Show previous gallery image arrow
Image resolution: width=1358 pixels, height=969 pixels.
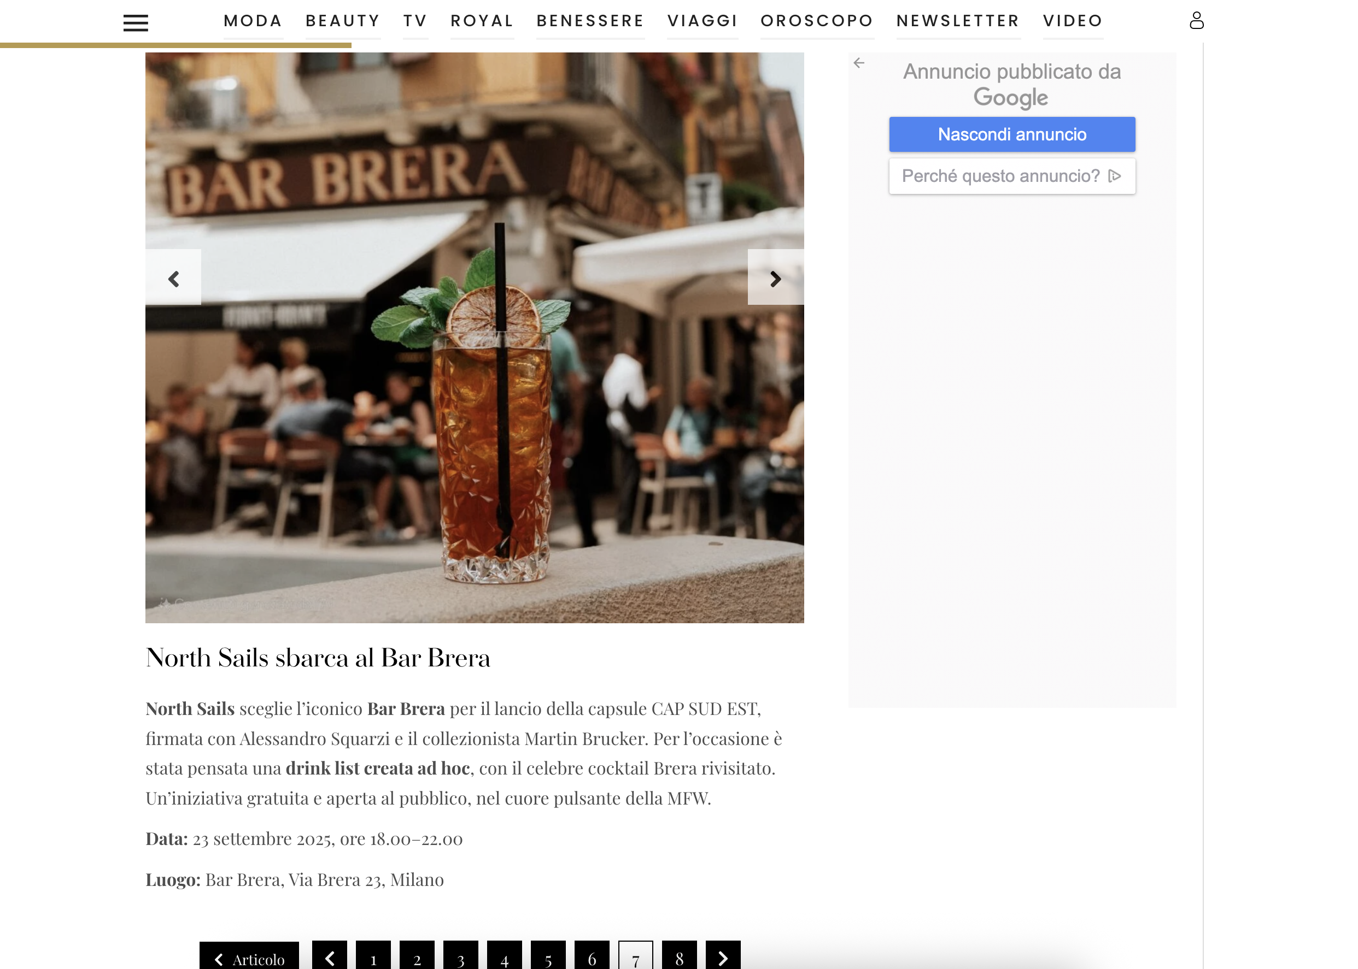click(173, 277)
